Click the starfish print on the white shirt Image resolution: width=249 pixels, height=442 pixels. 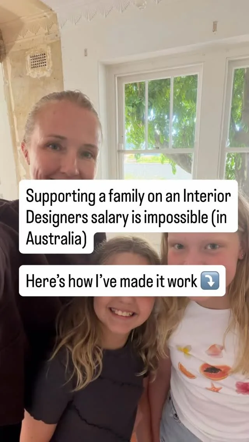(214, 388)
